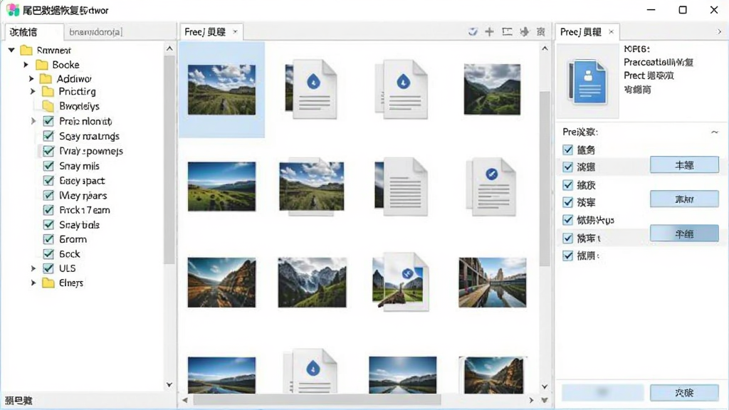Toggle the Sray tiols checkbox
The width and height of the screenshot is (729, 410).
click(48, 224)
